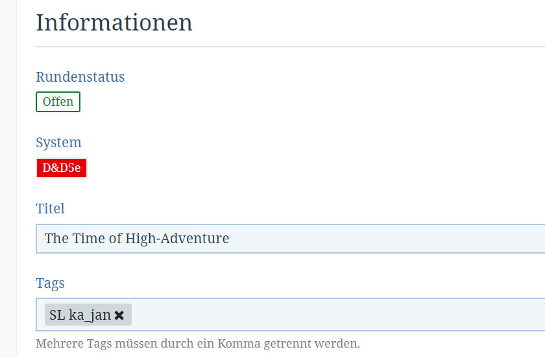545x358 pixels.
Task: Click the letters SL in the tag
Action: [x=57, y=315]
